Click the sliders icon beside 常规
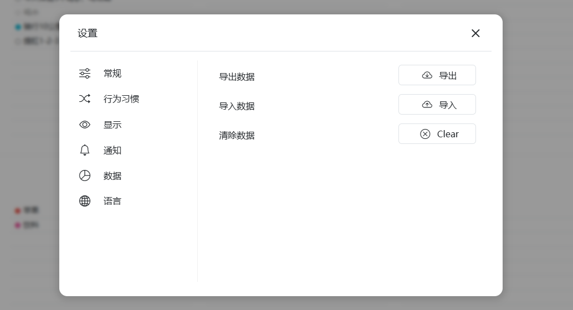The image size is (573, 310). [85, 74]
